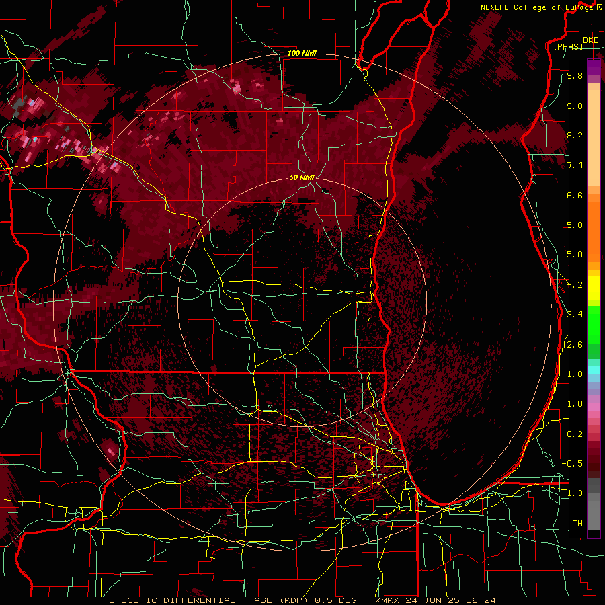Click the 5.8 value on the scale
Viewport: 605px width, 605px height.
click(x=575, y=225)
